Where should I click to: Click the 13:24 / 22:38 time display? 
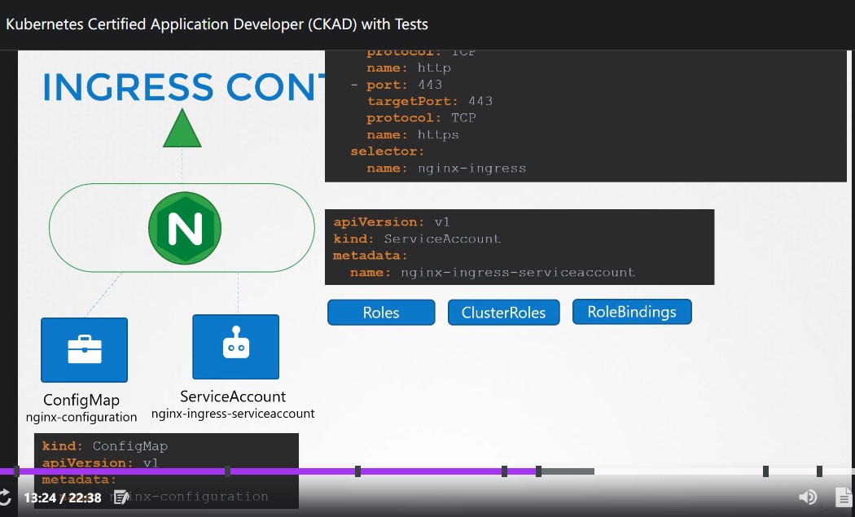point(63,498)
